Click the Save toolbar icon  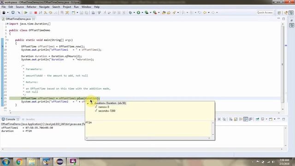coord(82,12)
